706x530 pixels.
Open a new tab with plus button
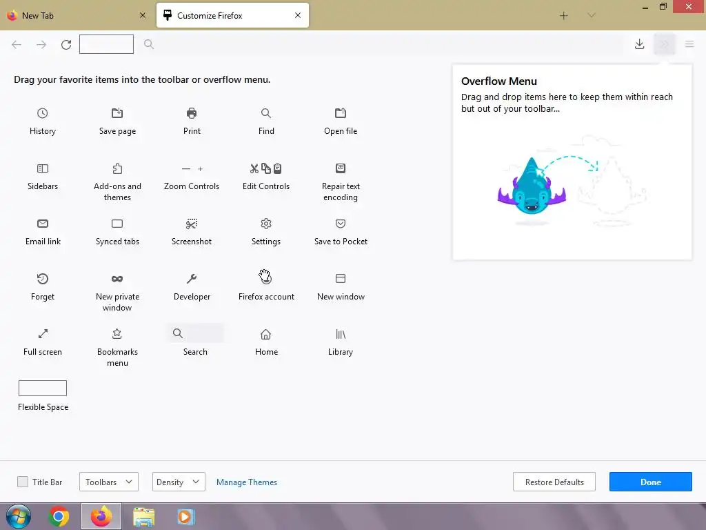point(564,16)
